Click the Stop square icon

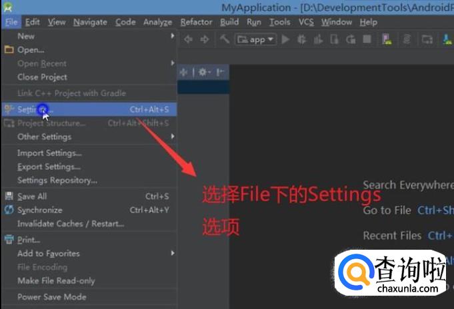[x=367, y=39]
